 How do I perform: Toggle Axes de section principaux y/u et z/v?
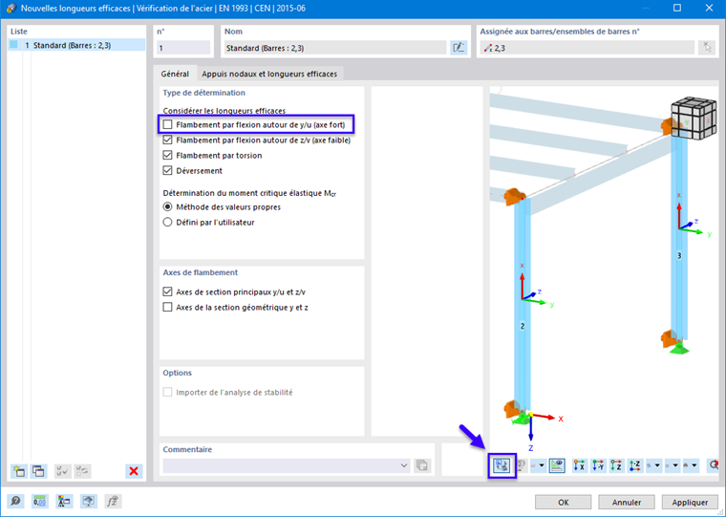point(167,291)
